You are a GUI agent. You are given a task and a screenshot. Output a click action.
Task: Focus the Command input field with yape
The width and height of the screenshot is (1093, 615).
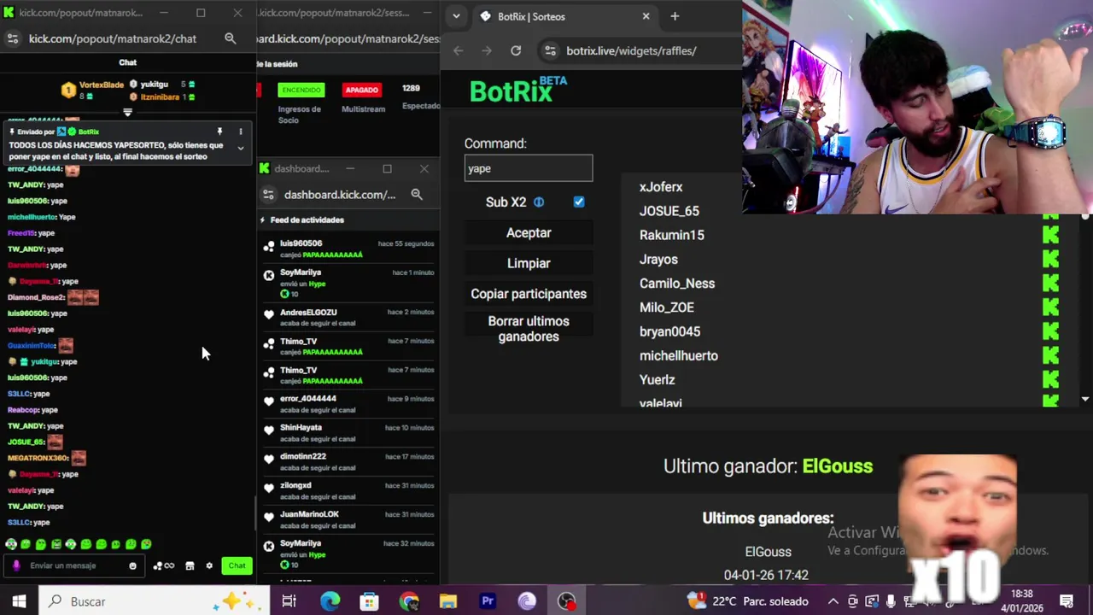coord(529,168)
